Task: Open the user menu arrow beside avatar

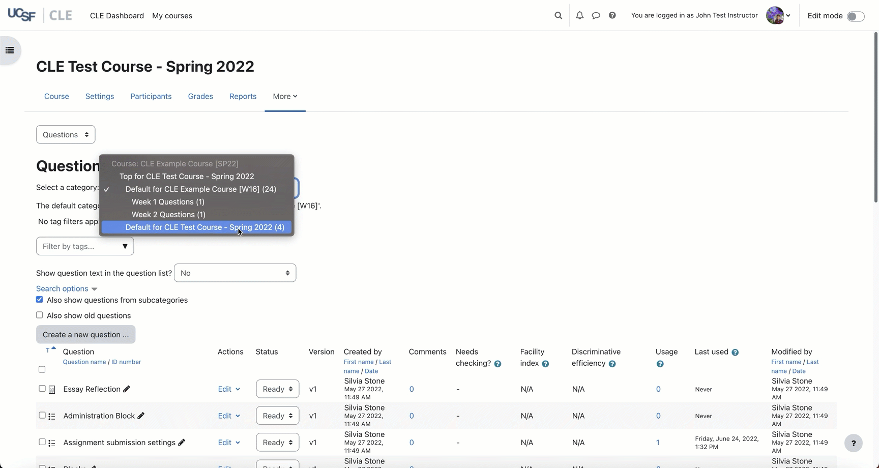Action: click(788, 16)
